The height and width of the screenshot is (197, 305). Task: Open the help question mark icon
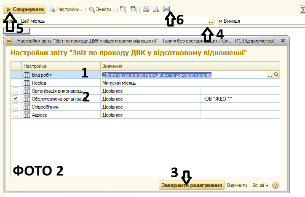(276, 185)
